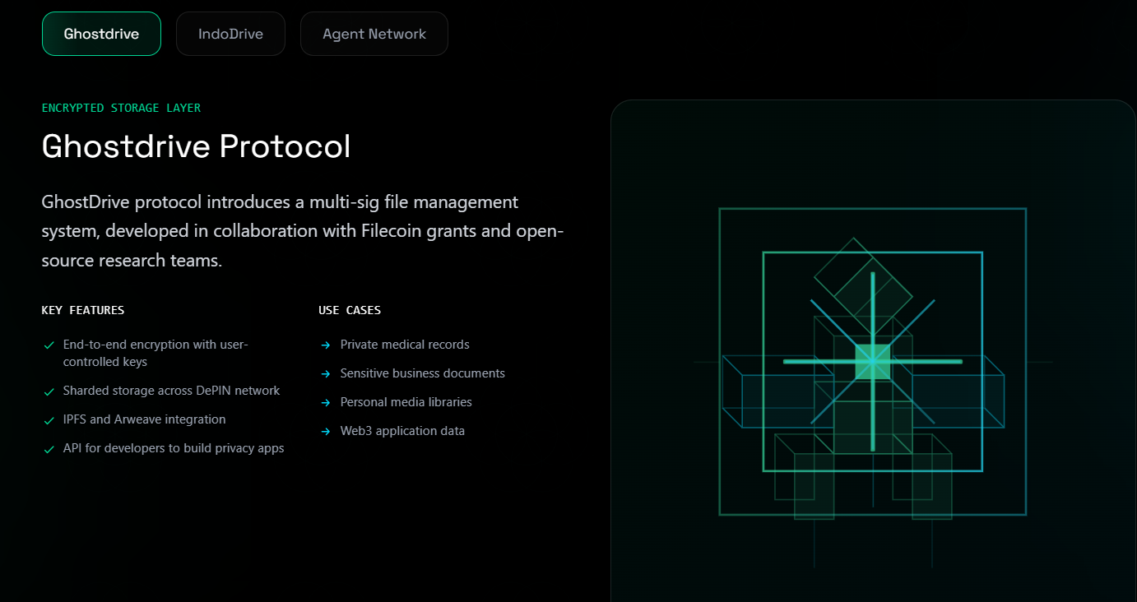Viewport: 1137px width, 602px height.
Task: Click the Key Features heading
Action: (83, 310)
